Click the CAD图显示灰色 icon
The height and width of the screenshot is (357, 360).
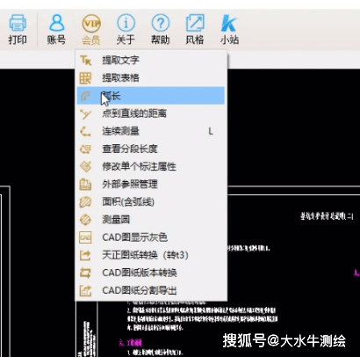[x=85, y=237]
